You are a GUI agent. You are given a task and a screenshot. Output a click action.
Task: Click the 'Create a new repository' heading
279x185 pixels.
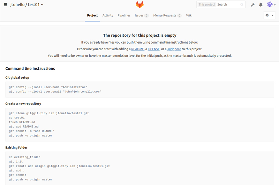point(23,103)
